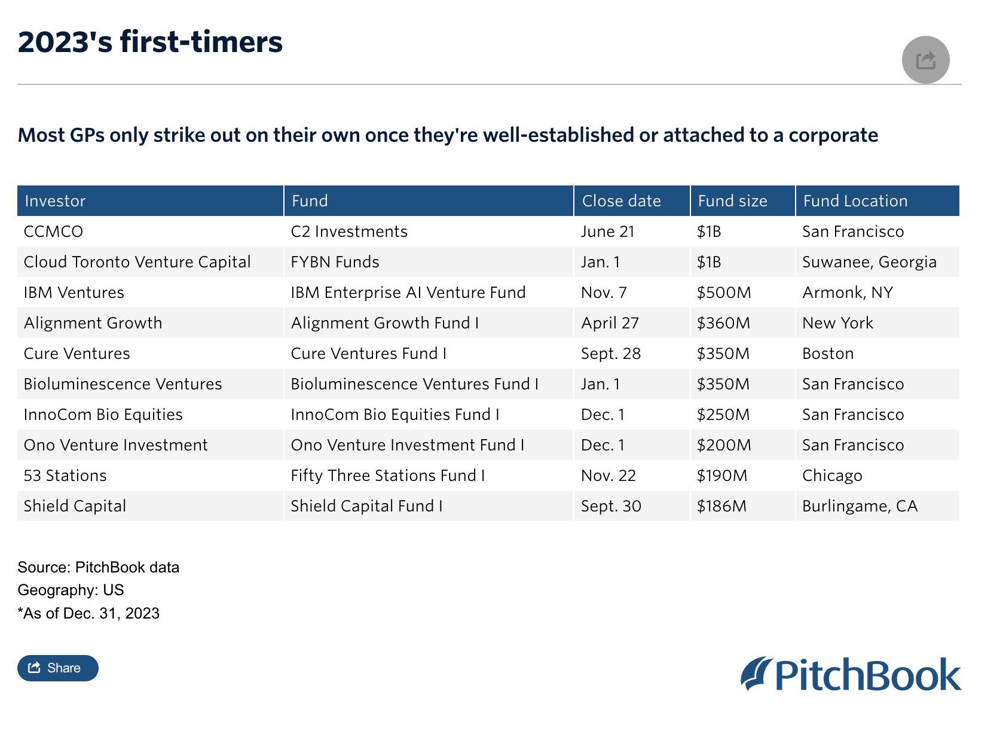Click the "2023's first-timers" title
The height and width of the screenshot is (737, 1003).
150,42
